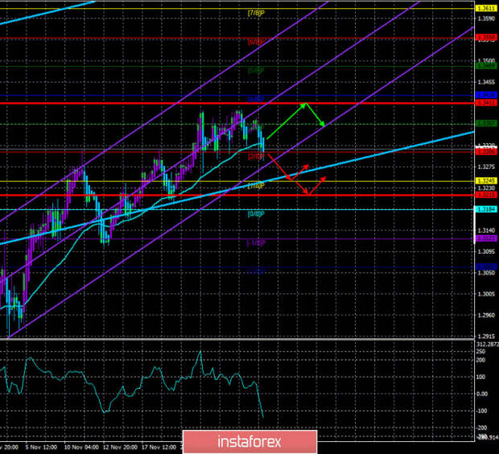Image resolution: width=499 pixels, height=454 pixels.
Task: Click the -100 indicator scale label
Action: click(481, 411)
